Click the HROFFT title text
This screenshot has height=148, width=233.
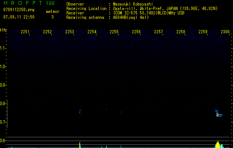tap(23, 3)
